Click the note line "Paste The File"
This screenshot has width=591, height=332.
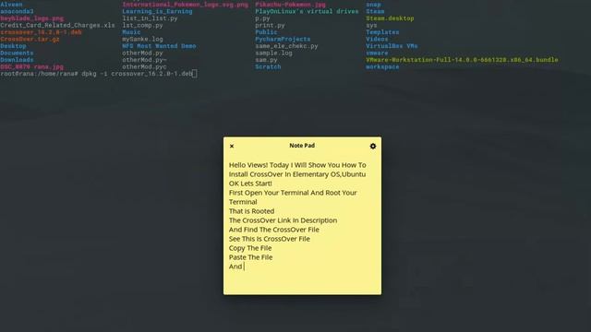[250, 257]
